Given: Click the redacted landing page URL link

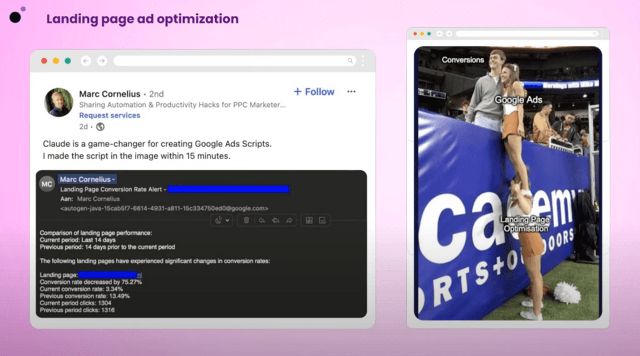Looking at the screenshot, I should point(110,275).
